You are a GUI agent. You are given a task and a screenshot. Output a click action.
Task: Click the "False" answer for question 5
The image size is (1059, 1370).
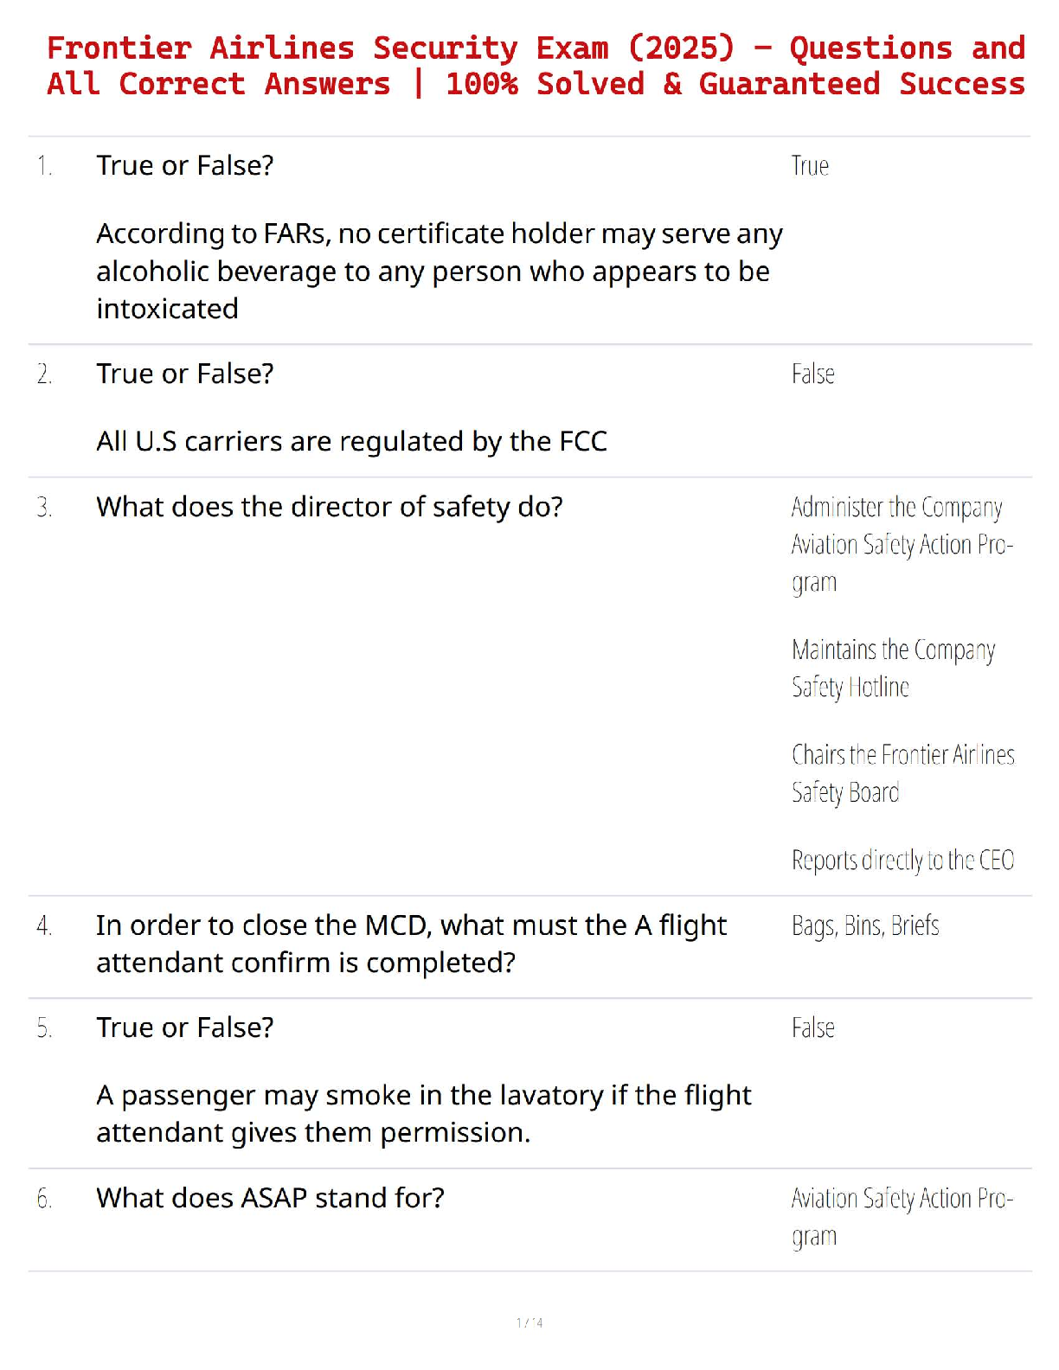pos(812,1027)
